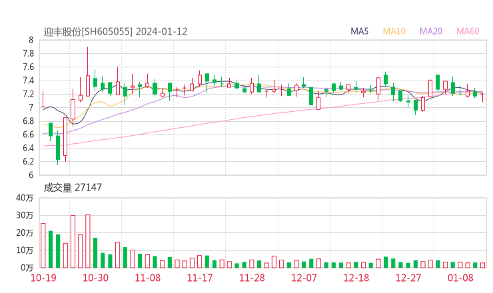
Task: Click the 10万 volume axis label
Action: point(25,250)
